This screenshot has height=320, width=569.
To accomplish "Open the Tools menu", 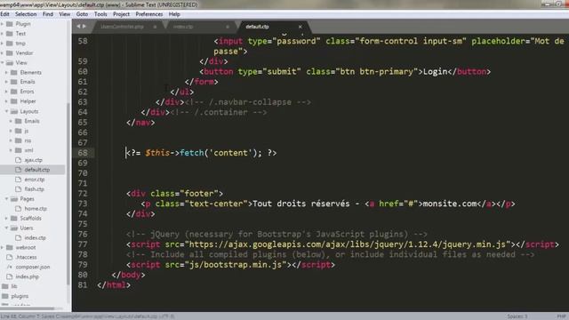I will 100,14.
